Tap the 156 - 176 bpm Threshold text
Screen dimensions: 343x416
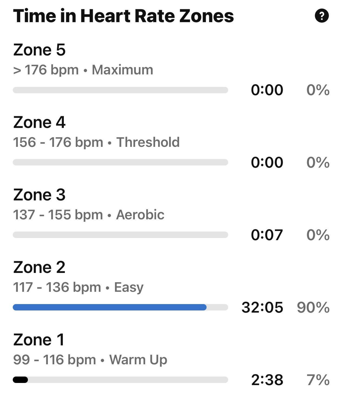[x=96, y=142]
